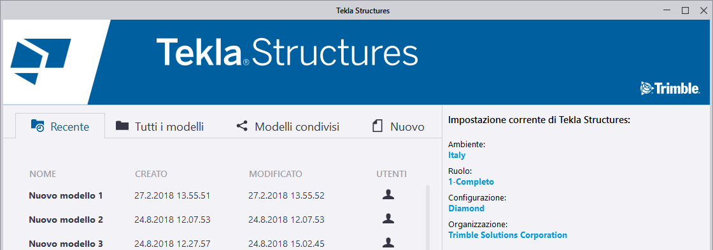Image resolution: width=713 pixels, height=250 pixels.
Task: Click the Tekla Structures logo icon
Action: (x=41, y=62)
